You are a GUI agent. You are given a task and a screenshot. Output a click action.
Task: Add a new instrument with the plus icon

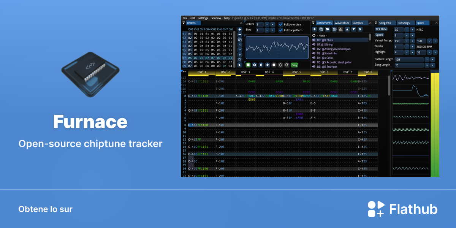tap(314, 29)
